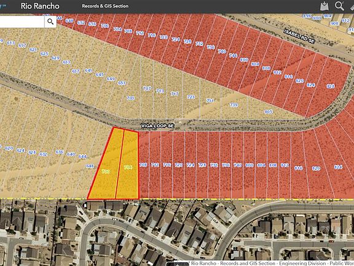Image resolution: width=354 pixels, height=266 pixels.
Task: Open the query magnifier tool in header
Action: click(339, 6)
